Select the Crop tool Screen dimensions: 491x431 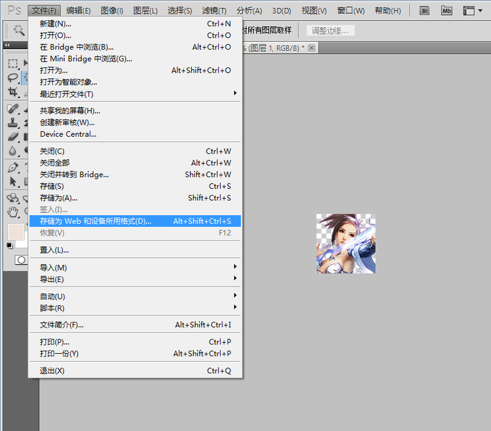pyautogui.click(x=13, y=92)
